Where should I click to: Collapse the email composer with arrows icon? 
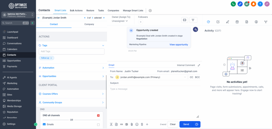(x=199, y=65)
